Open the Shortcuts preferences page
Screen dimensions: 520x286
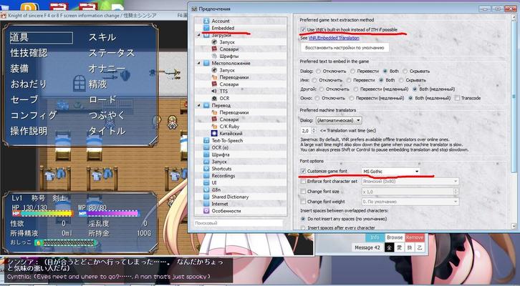click(221, 169)
